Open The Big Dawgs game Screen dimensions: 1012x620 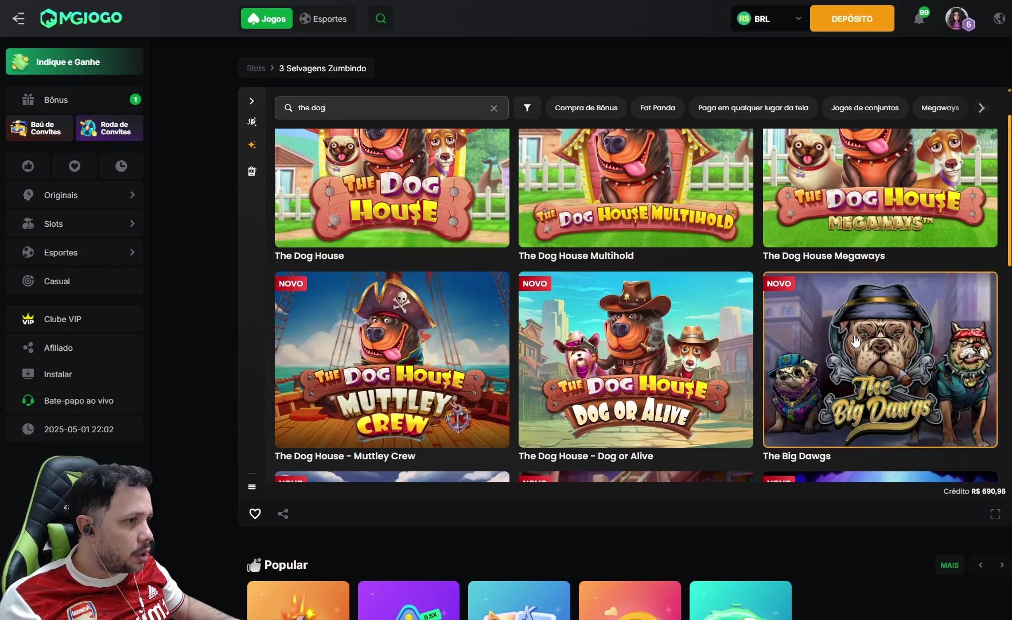[x=880, y=359]
